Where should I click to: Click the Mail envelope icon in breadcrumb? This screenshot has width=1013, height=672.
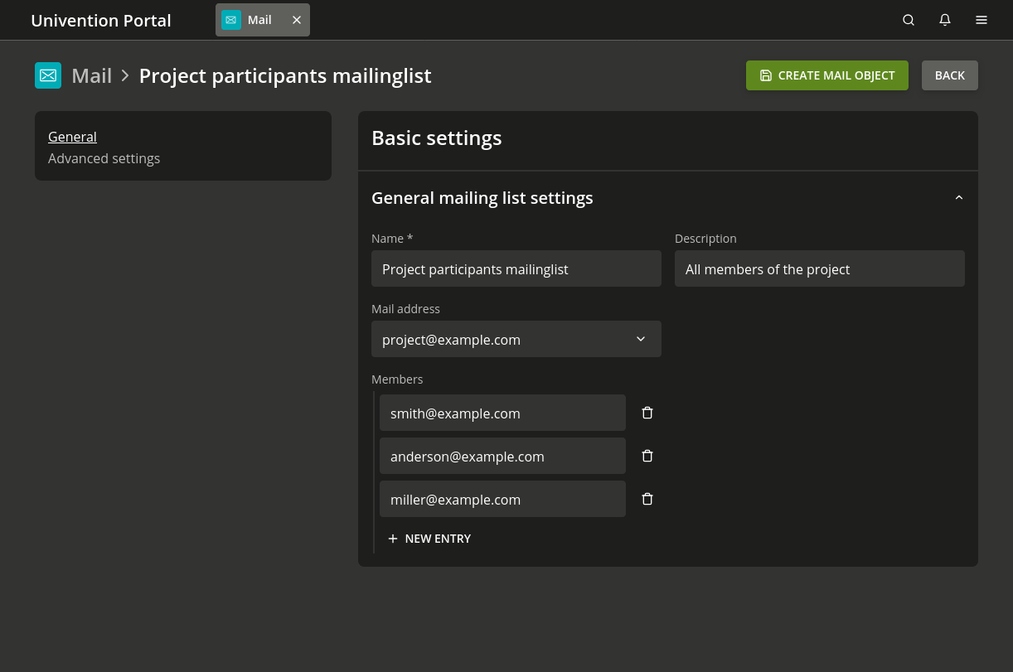point(48,75)
